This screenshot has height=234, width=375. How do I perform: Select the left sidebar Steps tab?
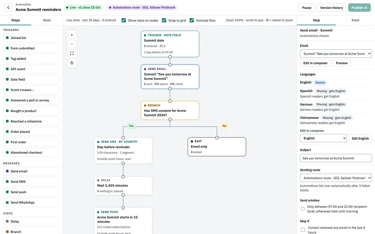pyautogui.click(x=16, y=20)
